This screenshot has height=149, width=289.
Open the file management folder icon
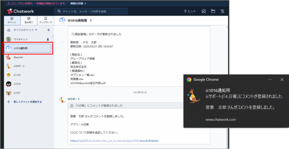(213, 11)
